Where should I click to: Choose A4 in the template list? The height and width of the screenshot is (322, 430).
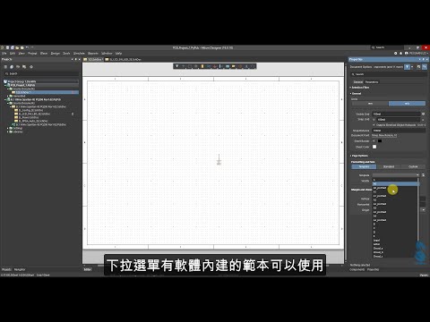pyautogui.click(x=395, y=216)
